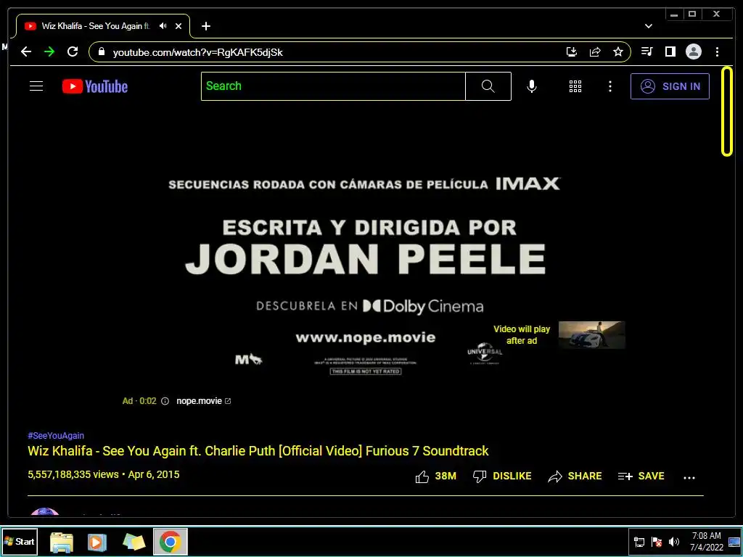Expand tab search chevron
The image size is (743, 557).
click(x=648, y=26)
